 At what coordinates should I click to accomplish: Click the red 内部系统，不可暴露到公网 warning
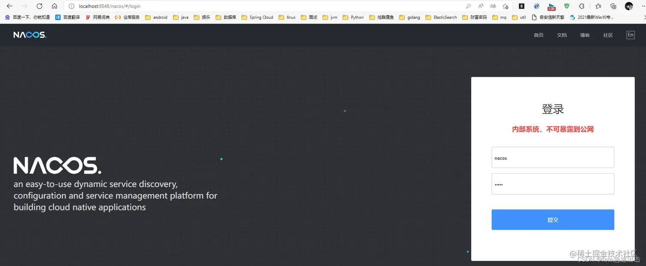[x=553, y=129]
